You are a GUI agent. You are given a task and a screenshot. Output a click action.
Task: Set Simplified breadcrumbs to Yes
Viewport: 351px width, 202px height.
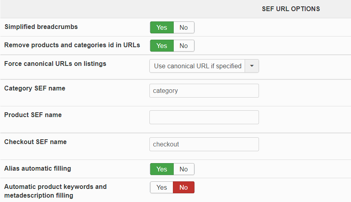(162, 27)
